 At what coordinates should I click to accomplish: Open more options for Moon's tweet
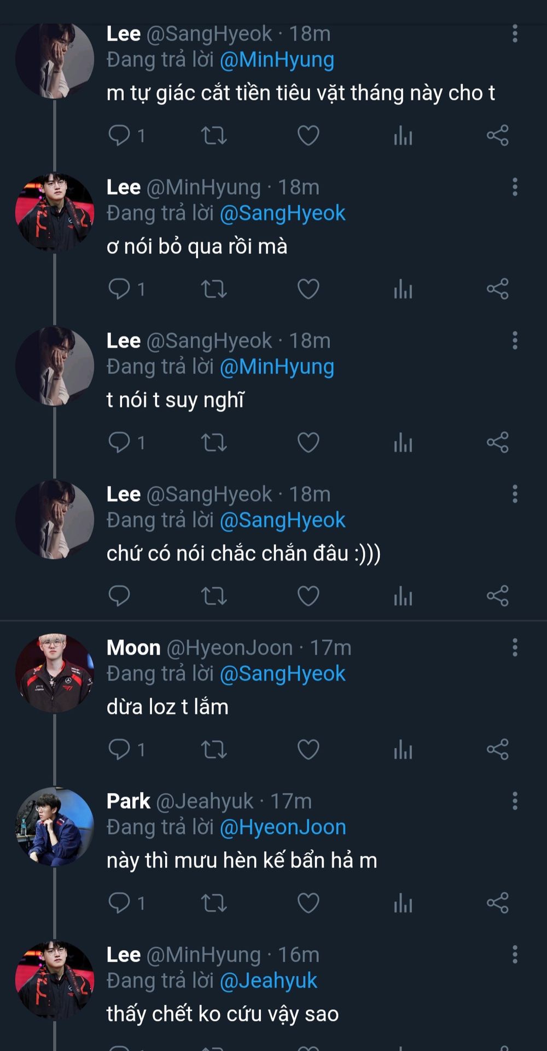pos(515,648)
